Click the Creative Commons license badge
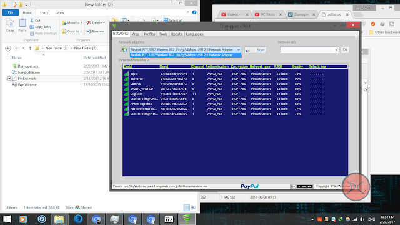This screenshot has width=400, height=225. [x=301, y=186]
